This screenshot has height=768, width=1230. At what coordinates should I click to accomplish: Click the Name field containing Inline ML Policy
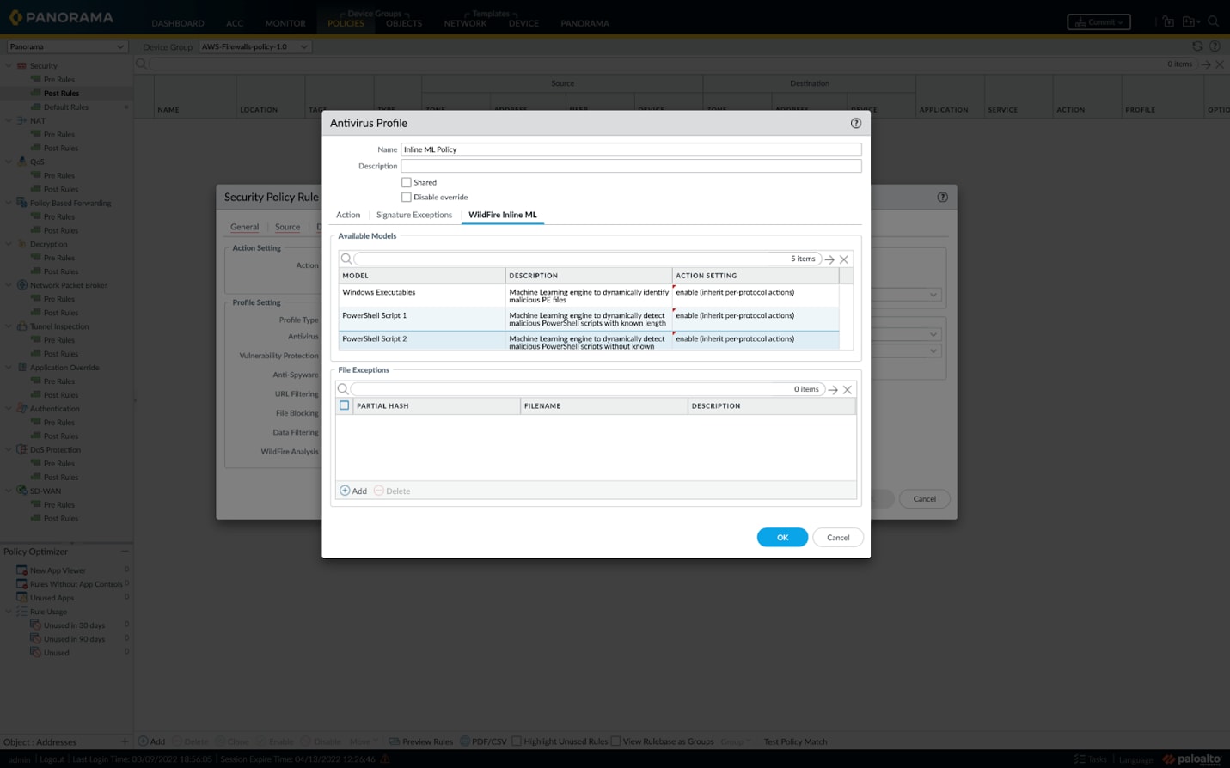click(632, 149)
